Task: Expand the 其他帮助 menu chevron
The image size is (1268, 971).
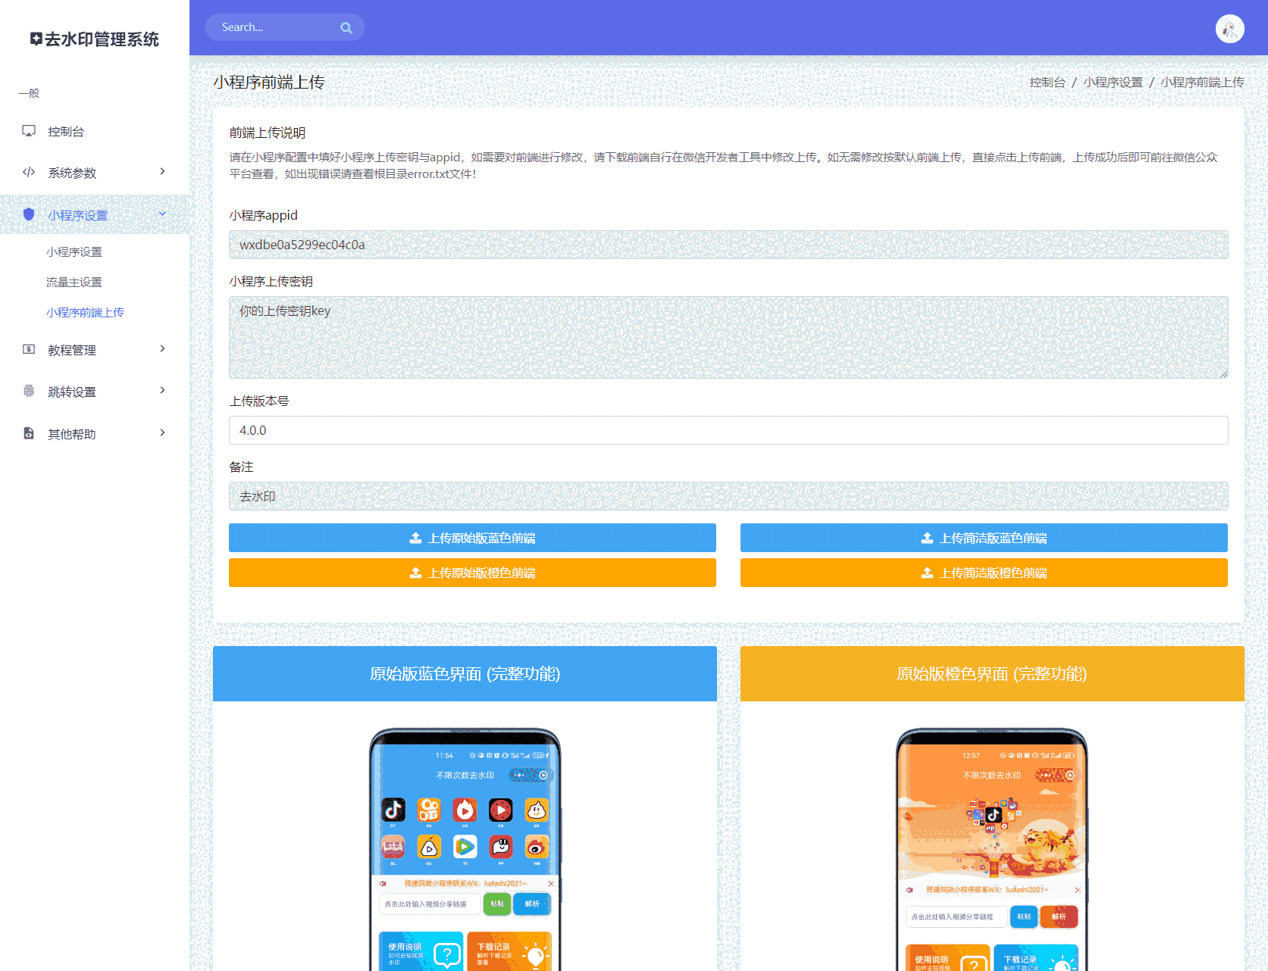Action: 162,433
